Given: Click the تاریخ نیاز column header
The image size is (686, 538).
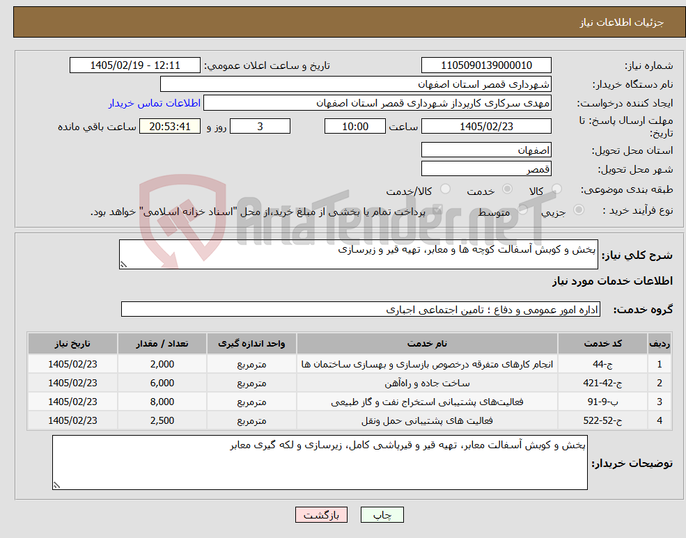Looking at the screenshot, I should (x=72, y=344).
